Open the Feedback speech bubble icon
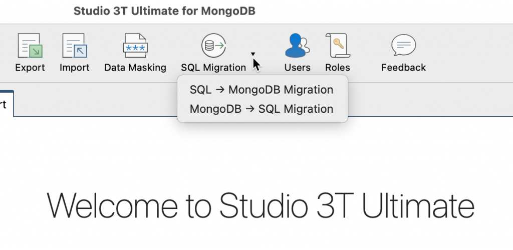The image size is (513, 250). (x=403, y=46)
